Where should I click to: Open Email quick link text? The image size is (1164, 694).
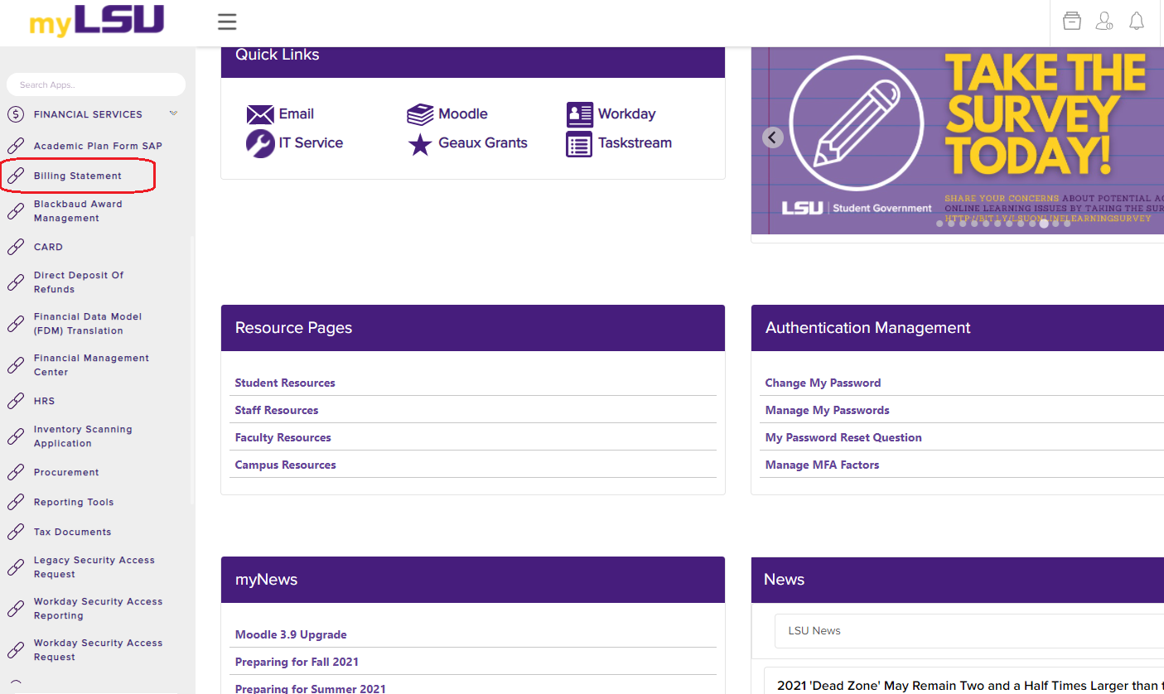pos(297,114)
